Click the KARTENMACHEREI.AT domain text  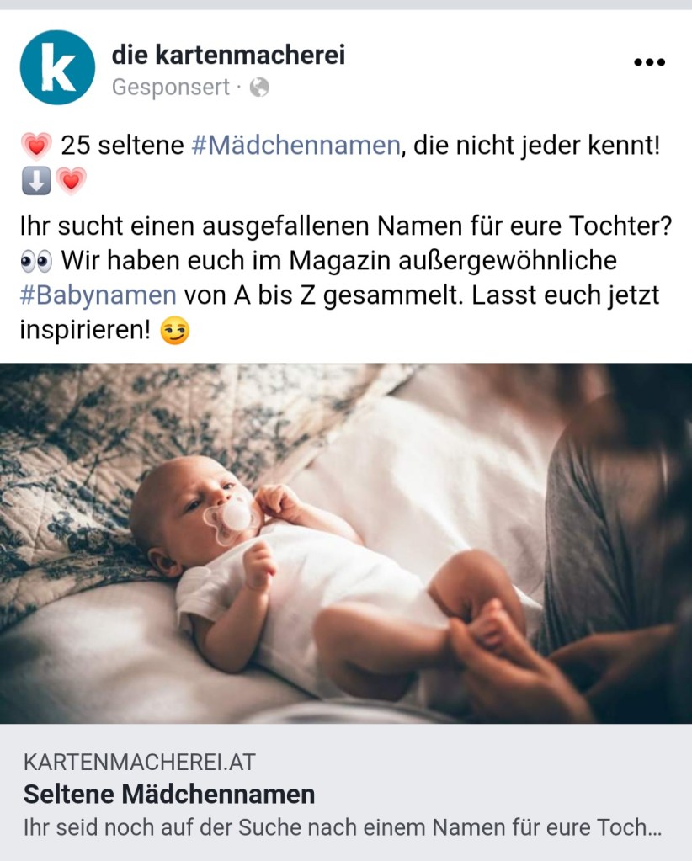[140, 763]
